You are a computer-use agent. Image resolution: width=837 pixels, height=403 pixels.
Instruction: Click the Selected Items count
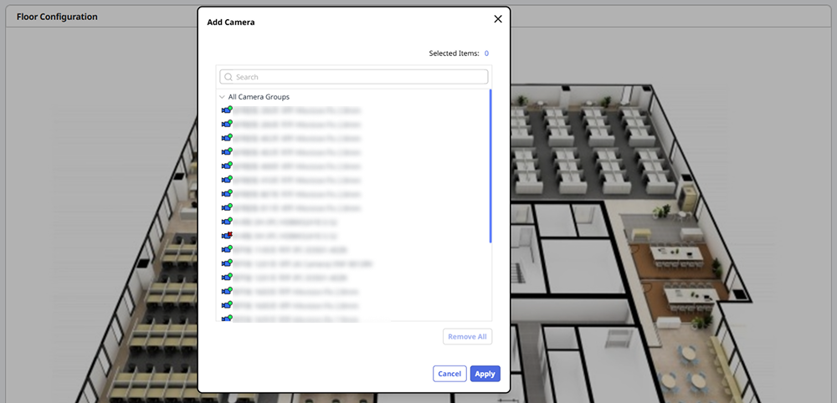tap(486, 54)
